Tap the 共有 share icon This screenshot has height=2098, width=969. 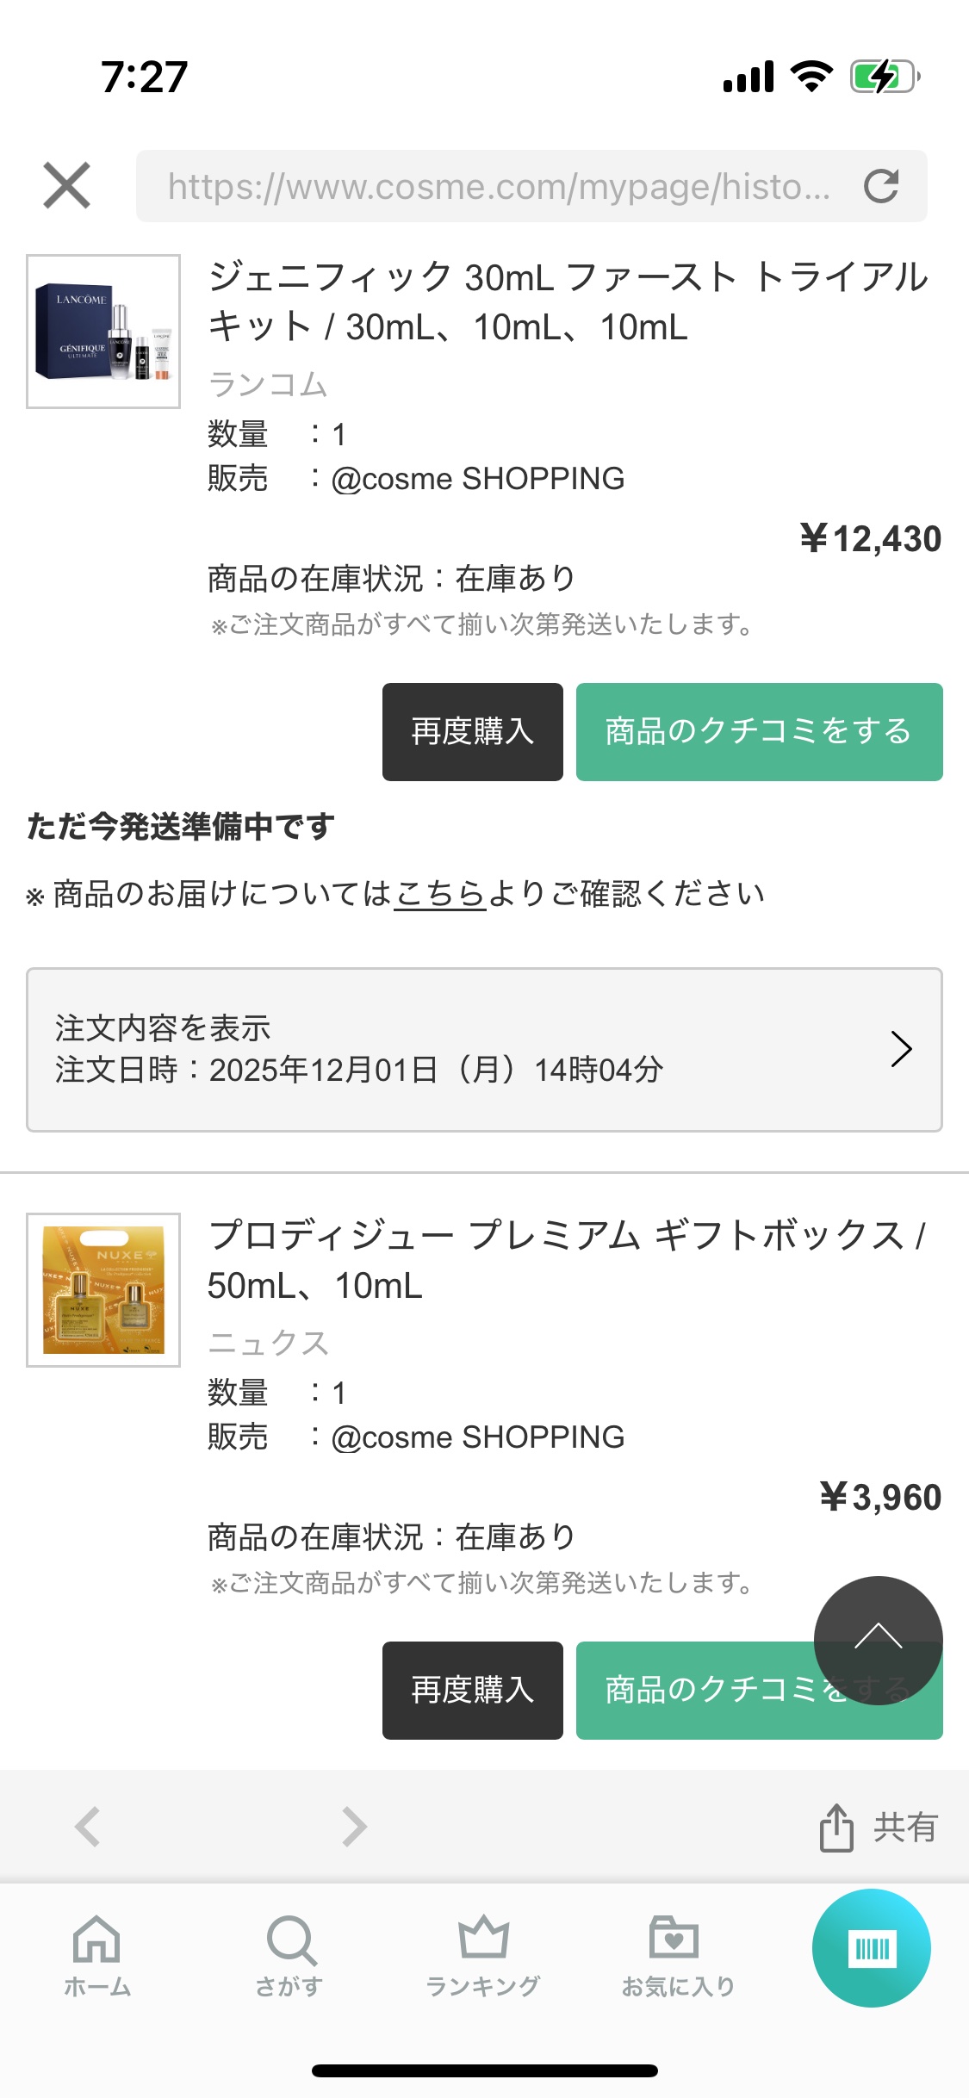(879, 1827)
